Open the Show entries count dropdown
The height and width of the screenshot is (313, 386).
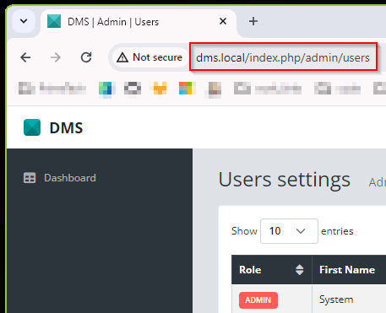coord(289,231)
